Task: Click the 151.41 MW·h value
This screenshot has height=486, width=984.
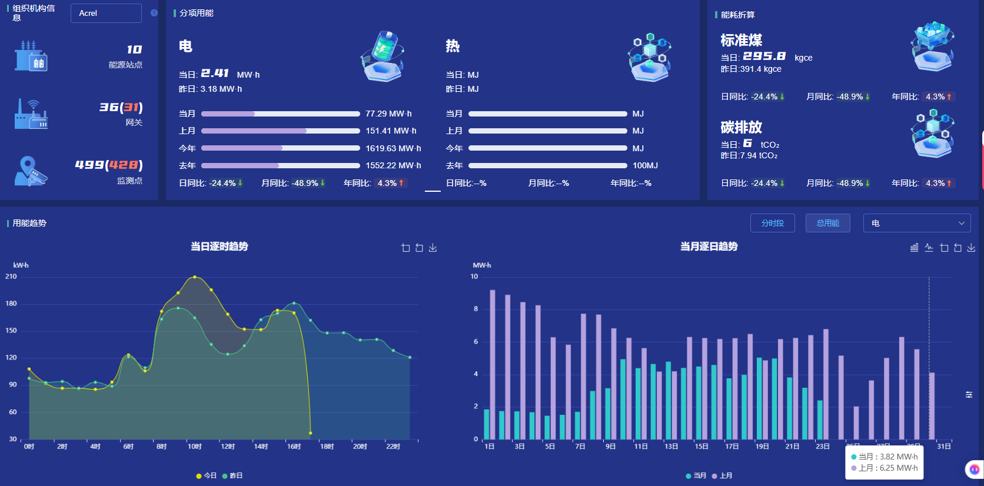Action: point(391,131)
